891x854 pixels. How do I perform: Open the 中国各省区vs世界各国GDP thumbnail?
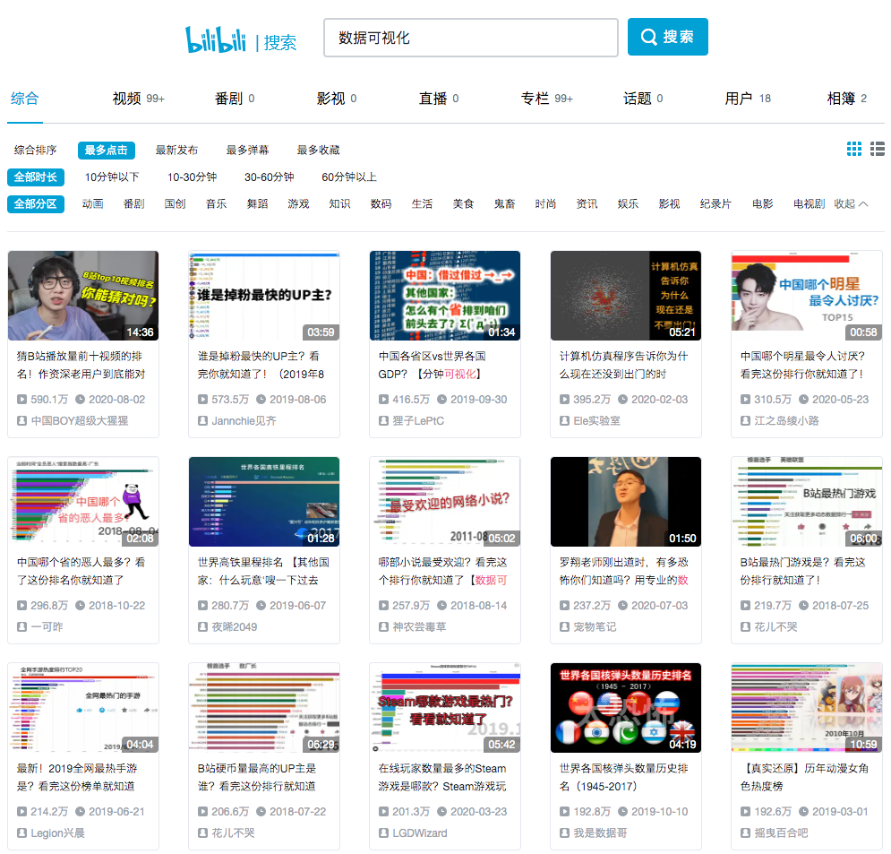coord(445,296)
